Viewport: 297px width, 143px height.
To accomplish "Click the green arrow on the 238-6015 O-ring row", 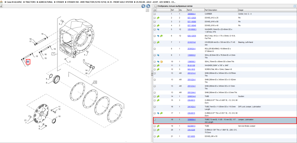I will pyautogui.click(x=161, y=113).
